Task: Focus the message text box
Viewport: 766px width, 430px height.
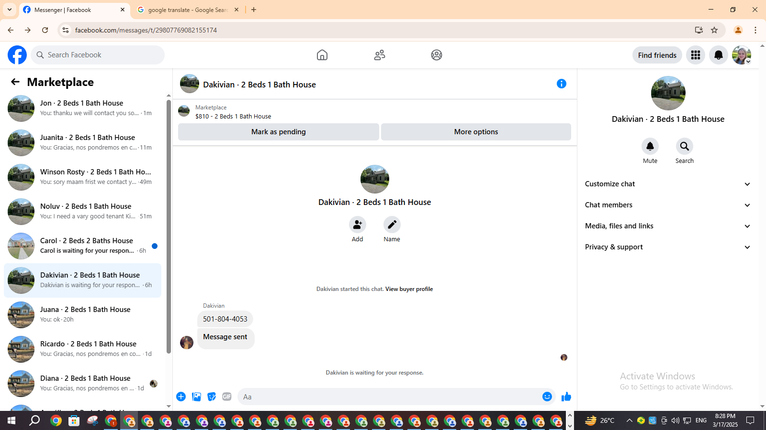Action: tap(391, 397)
